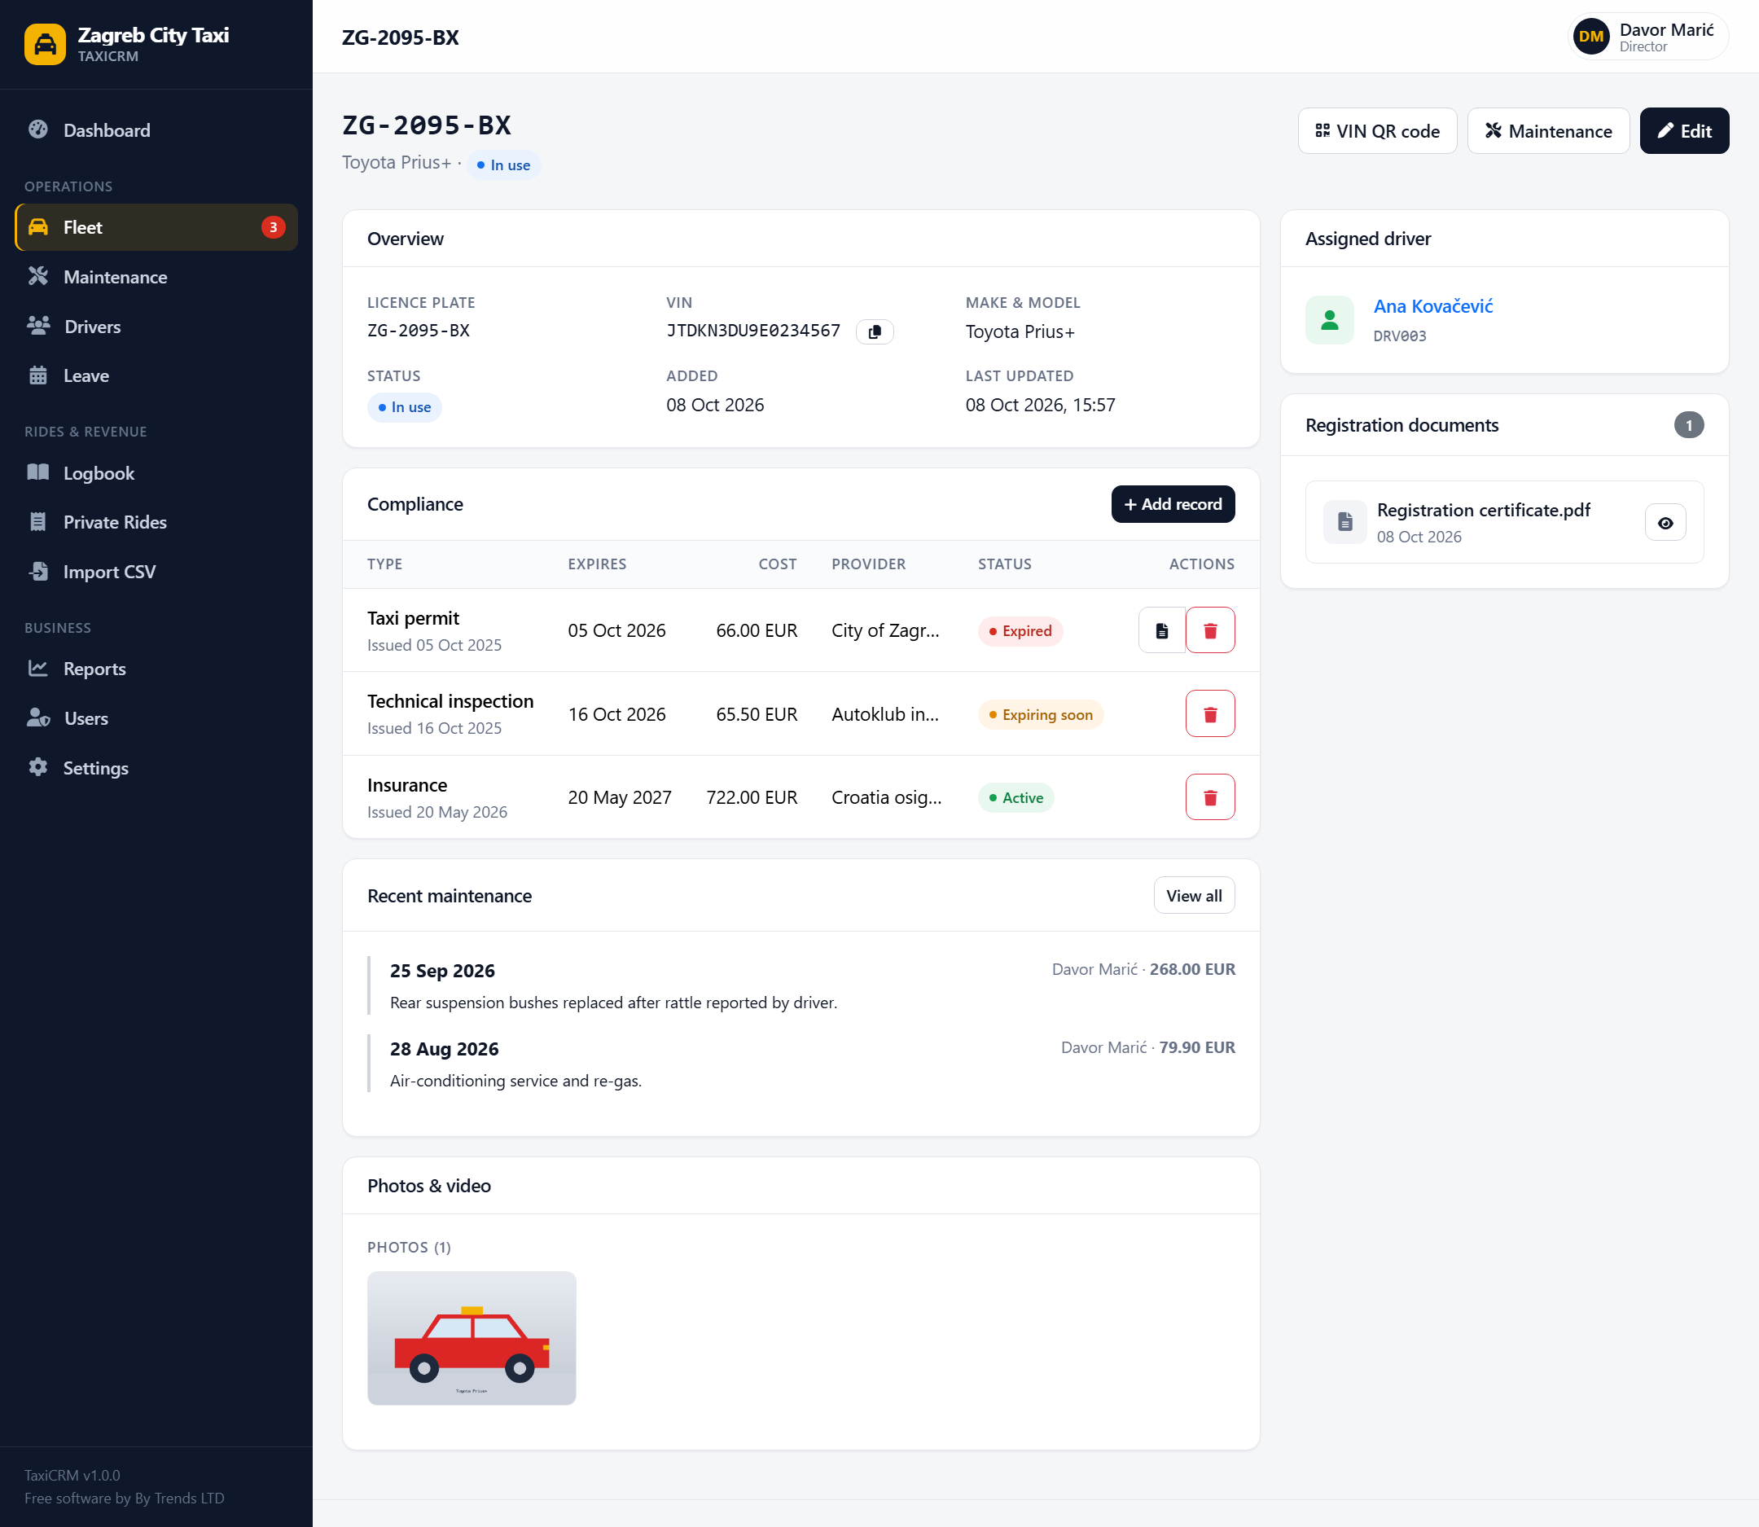Viewport: 1759px width, 1527px height.
Task: Go to Maintenance in the sidebar
Action: (156, 277)
